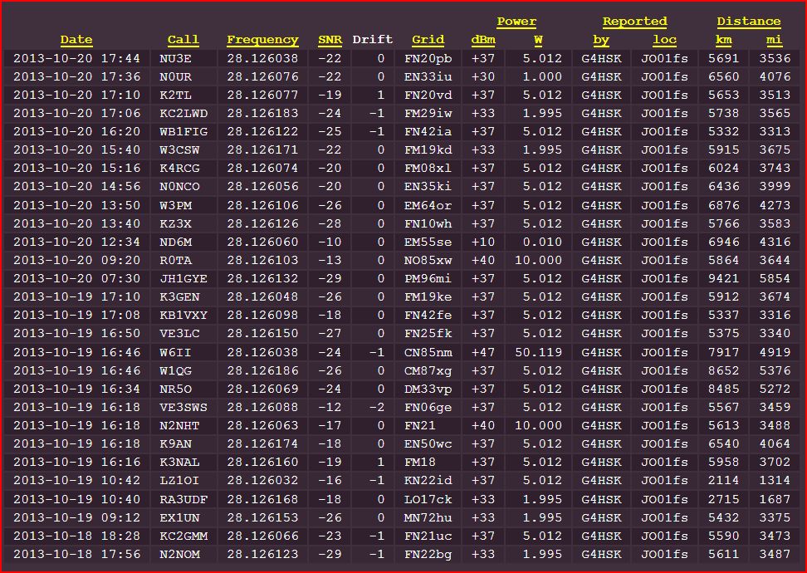Screen dimensions: 807x573
Task: Select the NU3E callsign cell
Action: pyautogui.click(x=175, y=59)
